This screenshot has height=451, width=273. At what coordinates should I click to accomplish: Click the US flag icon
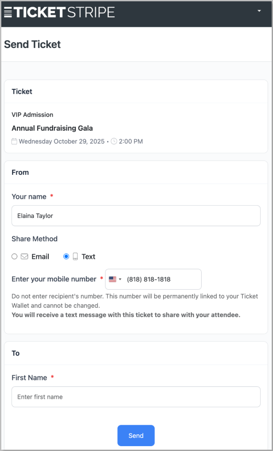click(x=113, y=279)
